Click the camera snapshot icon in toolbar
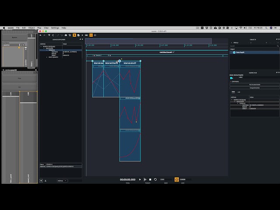The width and height of the screenshot is (280, 210). coord(66,35)
